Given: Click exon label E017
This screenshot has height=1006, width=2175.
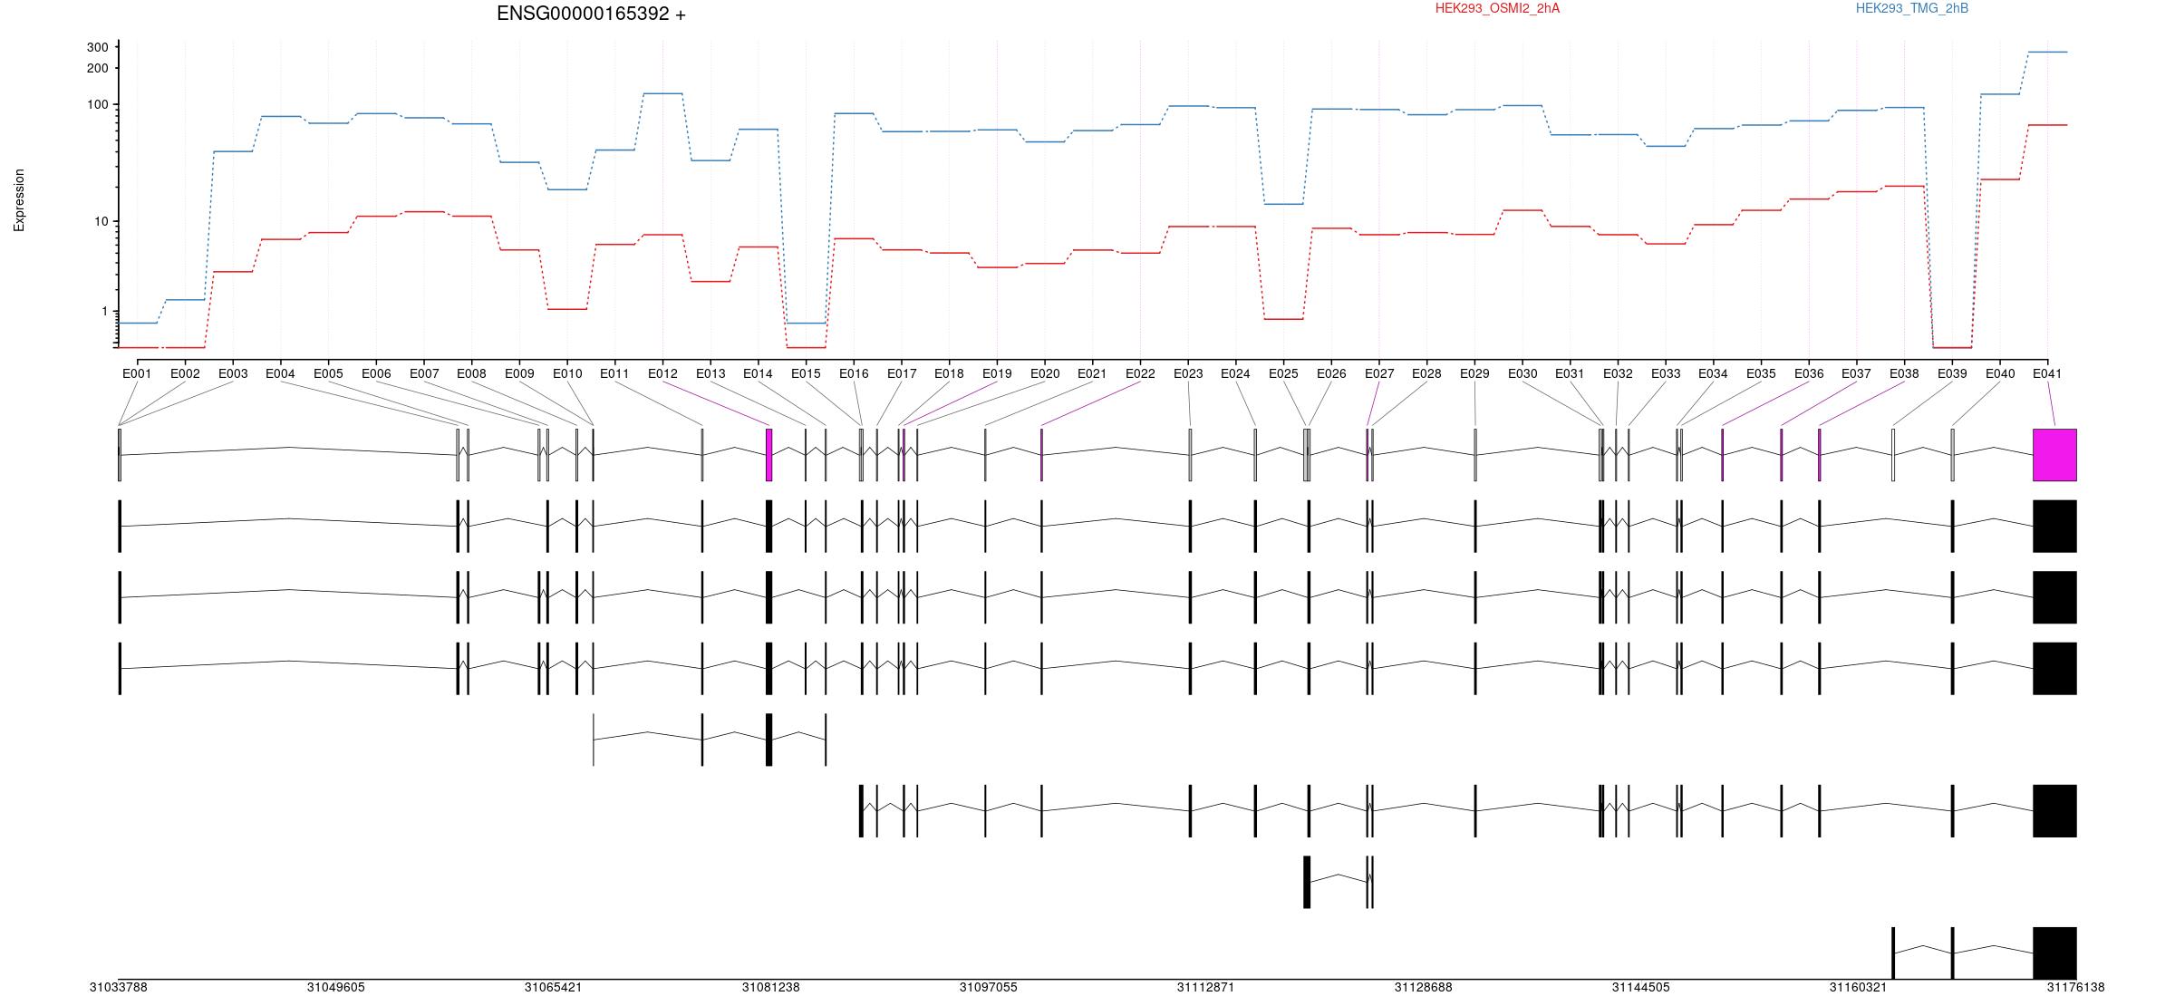Looking at the screenshot, I should 902,373.
